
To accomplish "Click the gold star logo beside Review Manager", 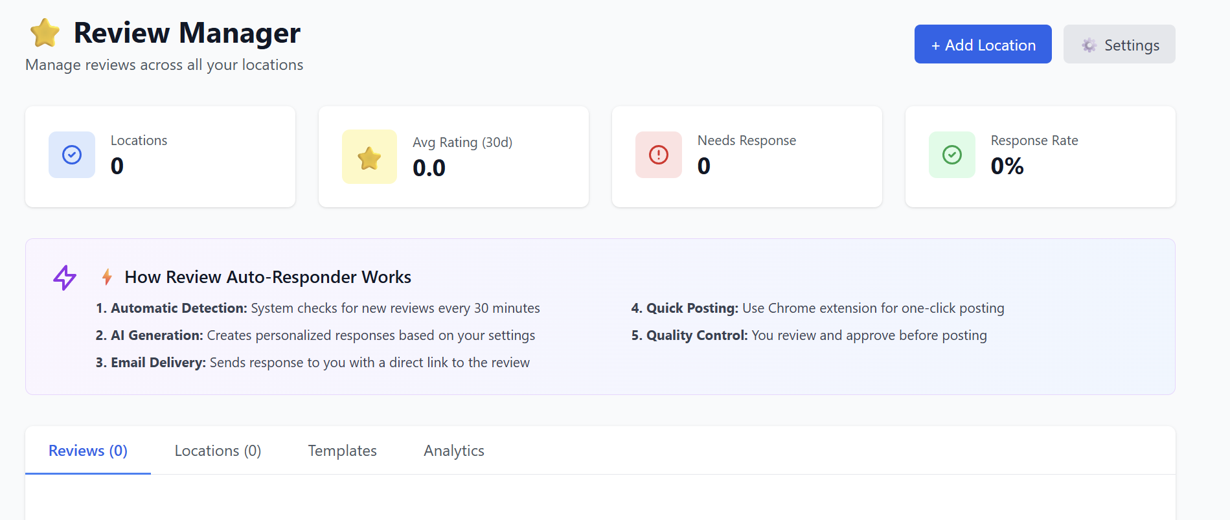I will 45,33.
